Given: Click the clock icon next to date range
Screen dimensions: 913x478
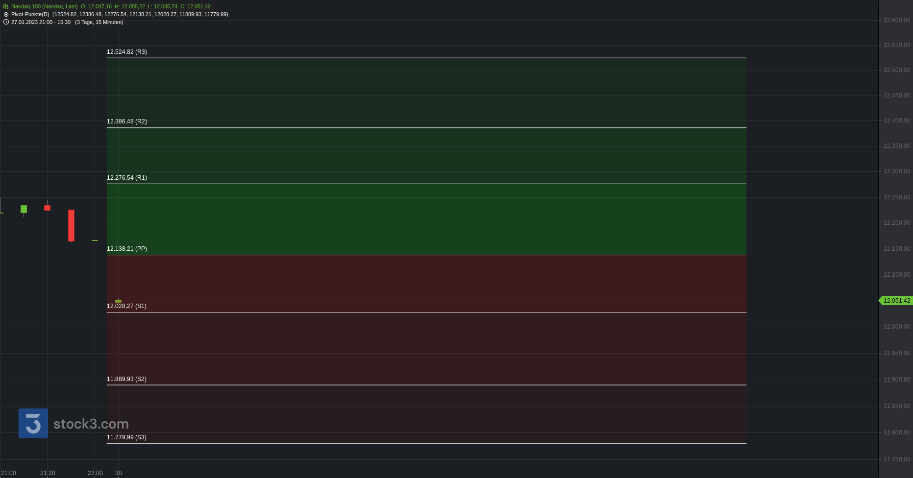Looking at the screenshot, I should [6, 22].
